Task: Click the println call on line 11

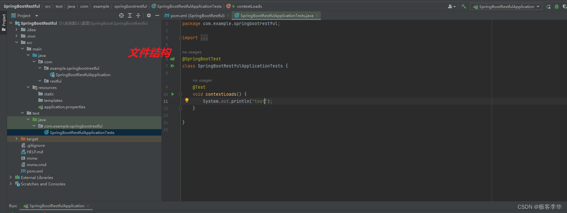Action: (240, 101)
